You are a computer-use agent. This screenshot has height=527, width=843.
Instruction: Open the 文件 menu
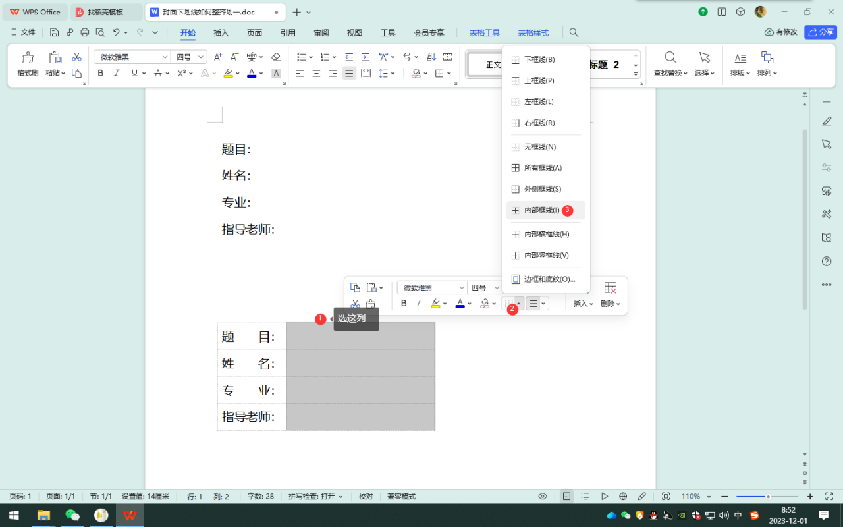23,32
